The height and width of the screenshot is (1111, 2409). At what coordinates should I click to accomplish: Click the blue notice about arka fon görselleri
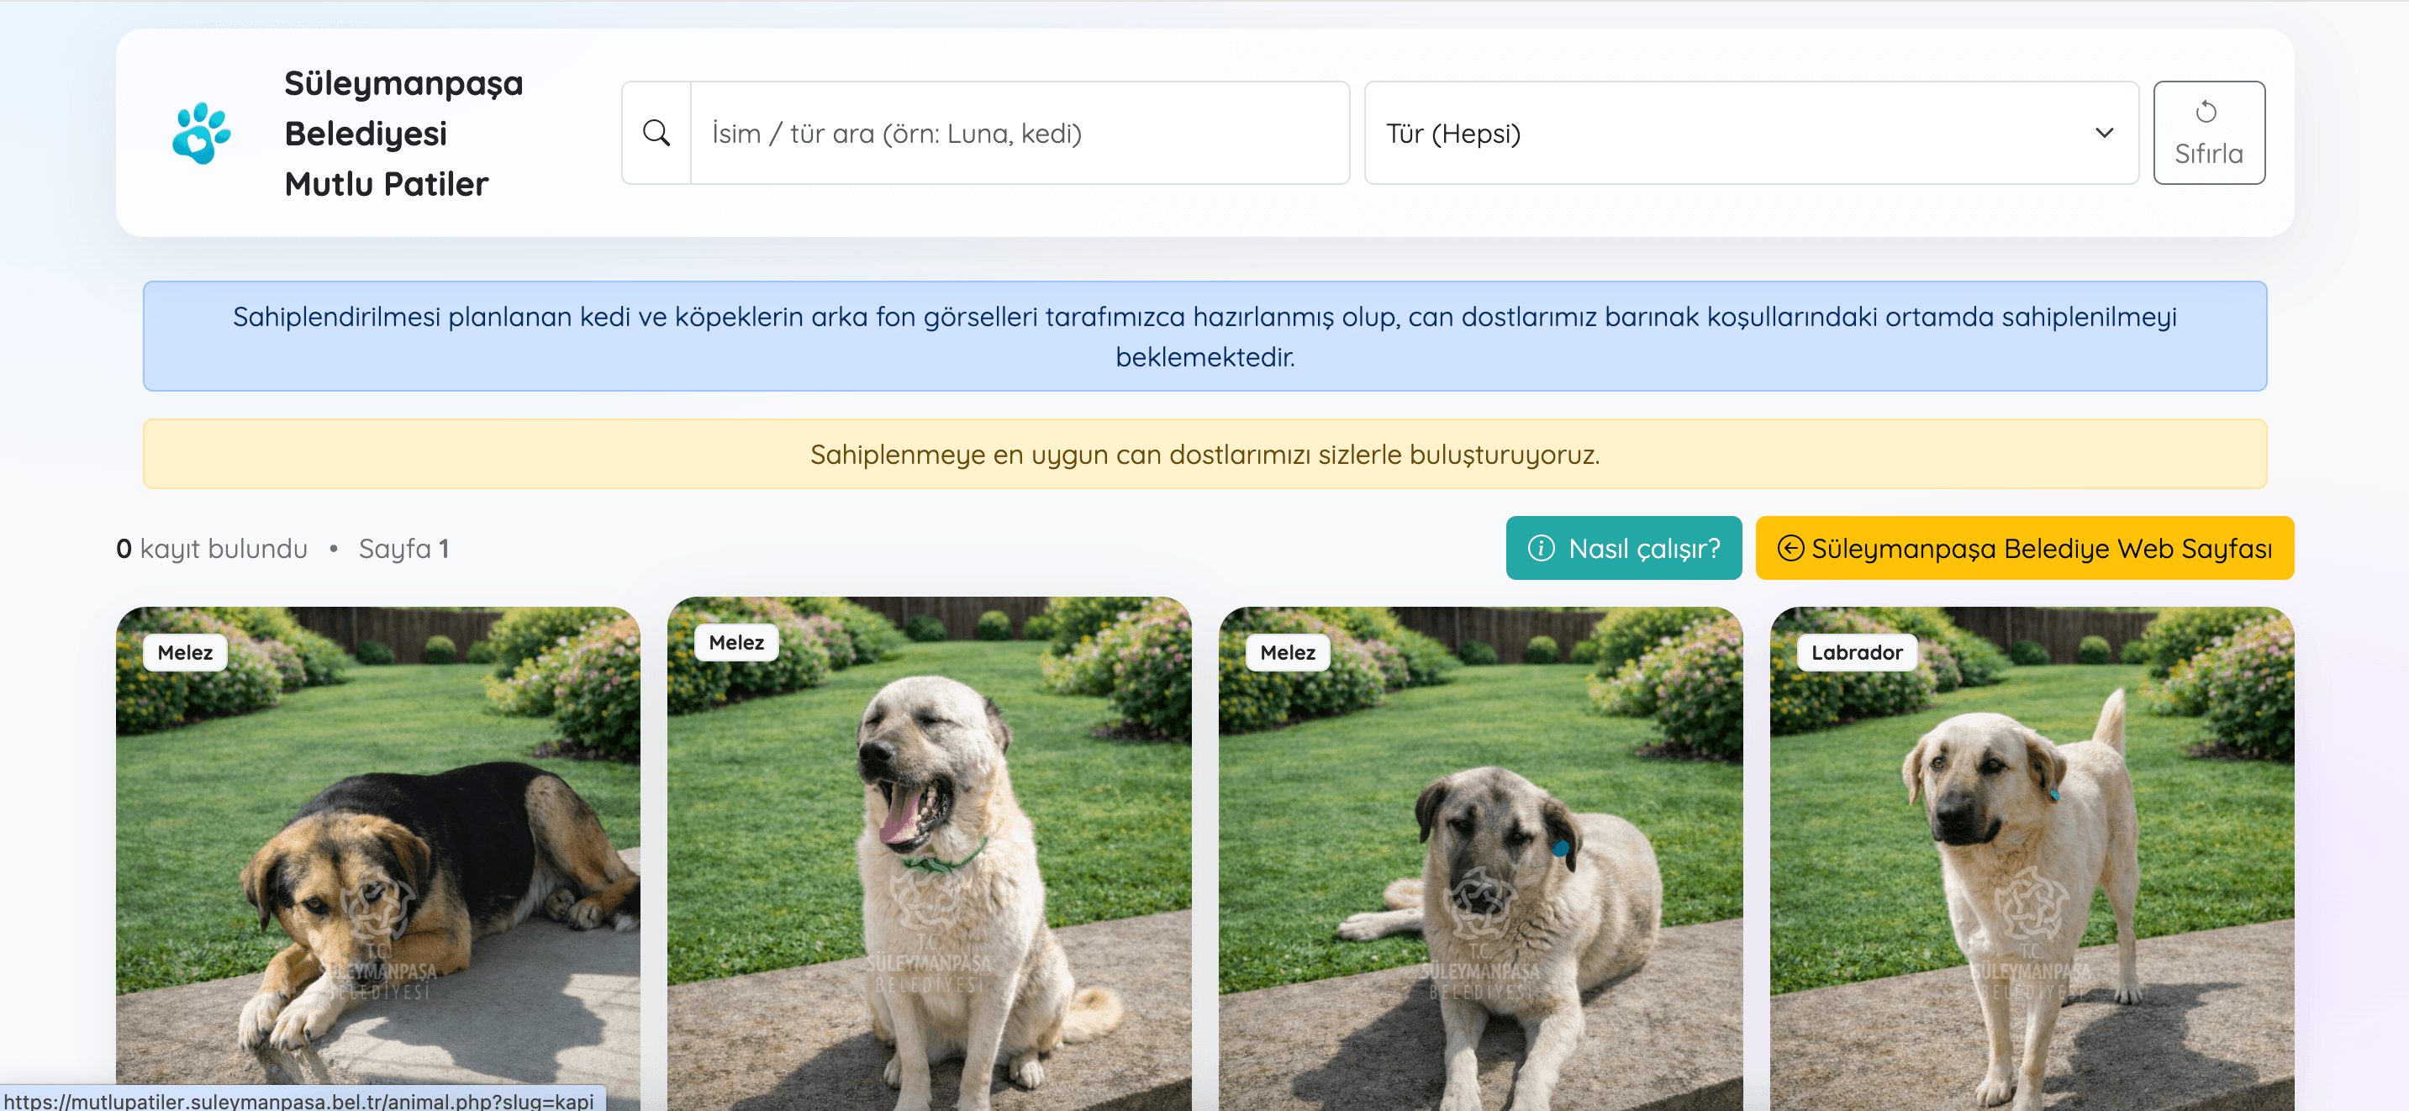click(x=1204, y=335)
